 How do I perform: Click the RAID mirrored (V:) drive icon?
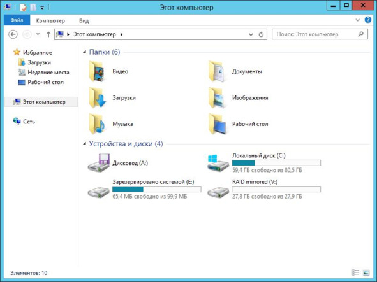pyautogui.click(x=218, y=192)
